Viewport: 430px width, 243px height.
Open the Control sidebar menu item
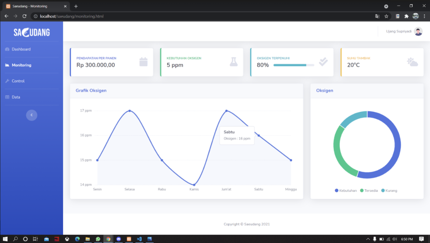(x=18, y=81)
